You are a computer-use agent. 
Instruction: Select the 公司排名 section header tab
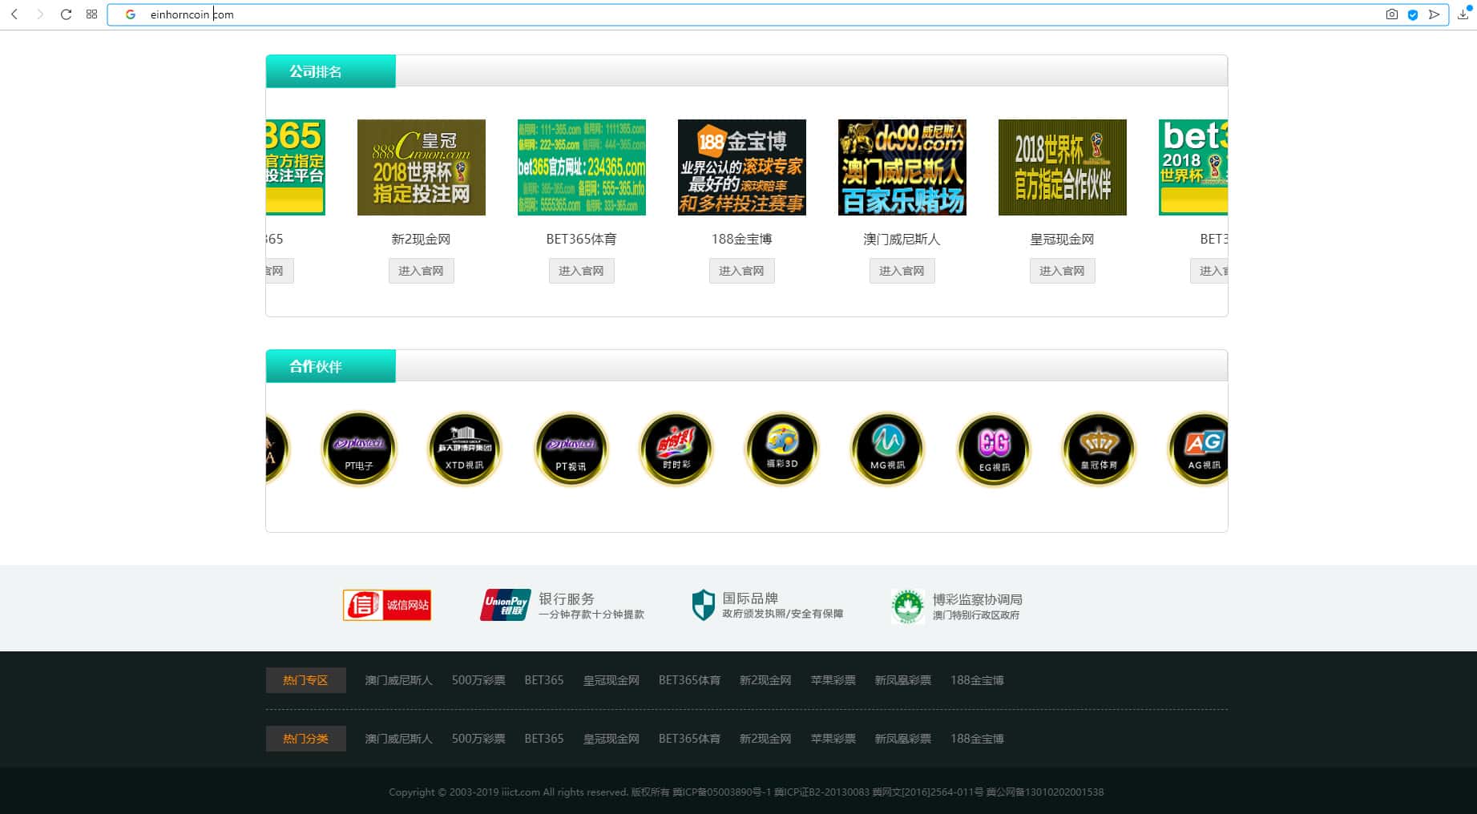pos(331,71)
